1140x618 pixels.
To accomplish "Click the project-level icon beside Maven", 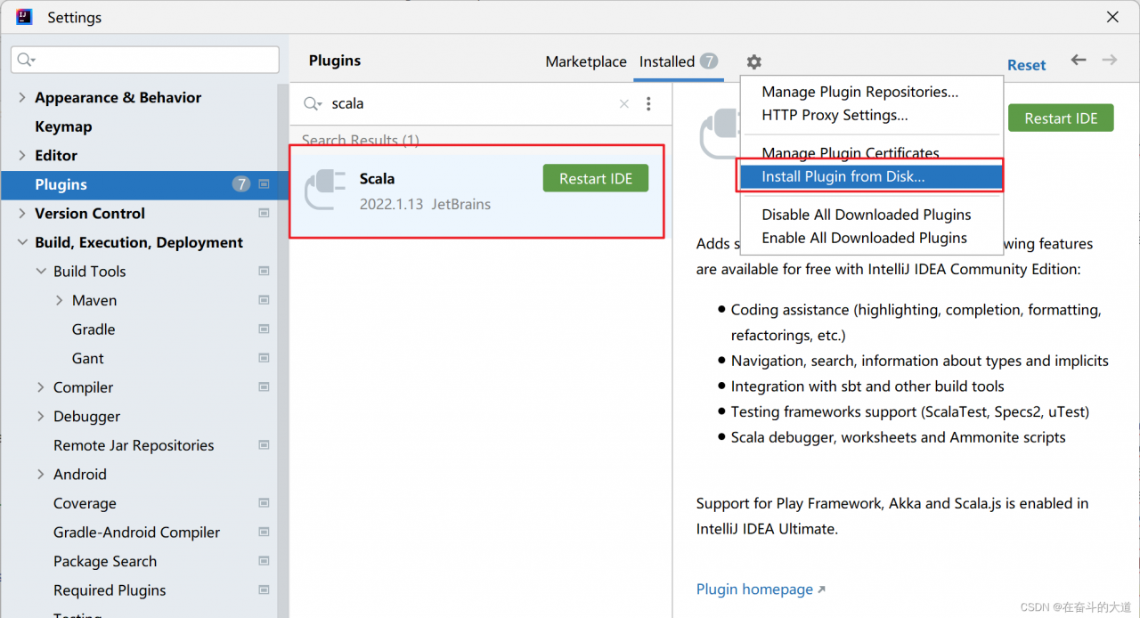I will [264, 300].
